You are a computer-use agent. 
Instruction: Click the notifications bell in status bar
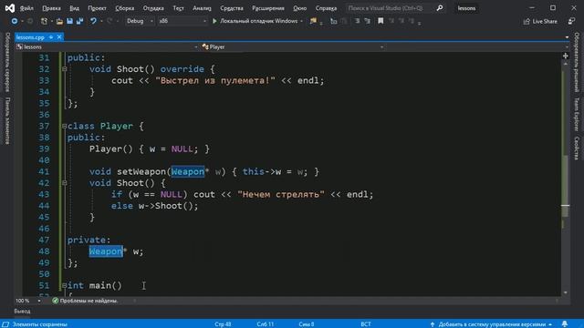(565, 324)
